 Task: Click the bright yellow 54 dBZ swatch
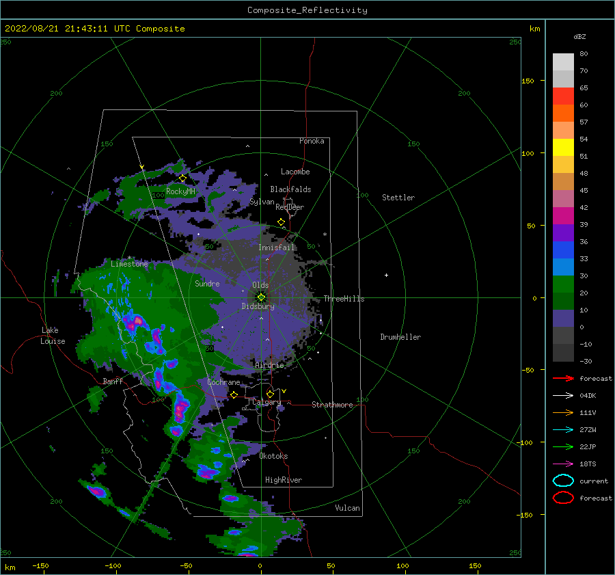click(x=563, y=147)
